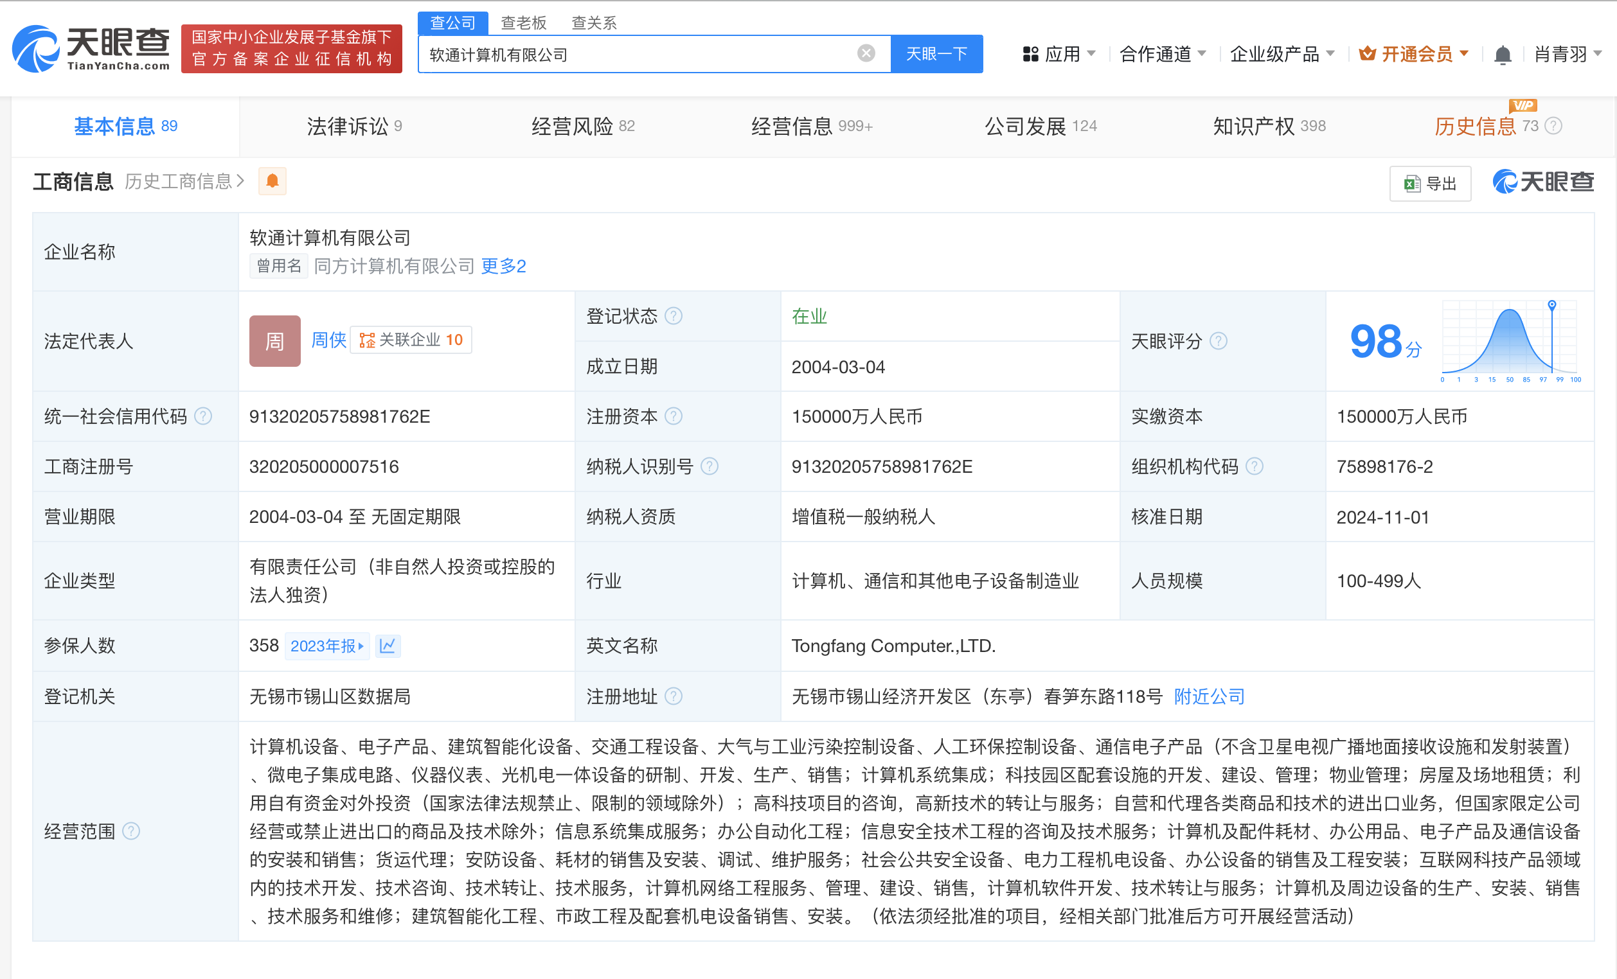
Task: Click the 附近公司 link
Action: tap(1209, 696)
